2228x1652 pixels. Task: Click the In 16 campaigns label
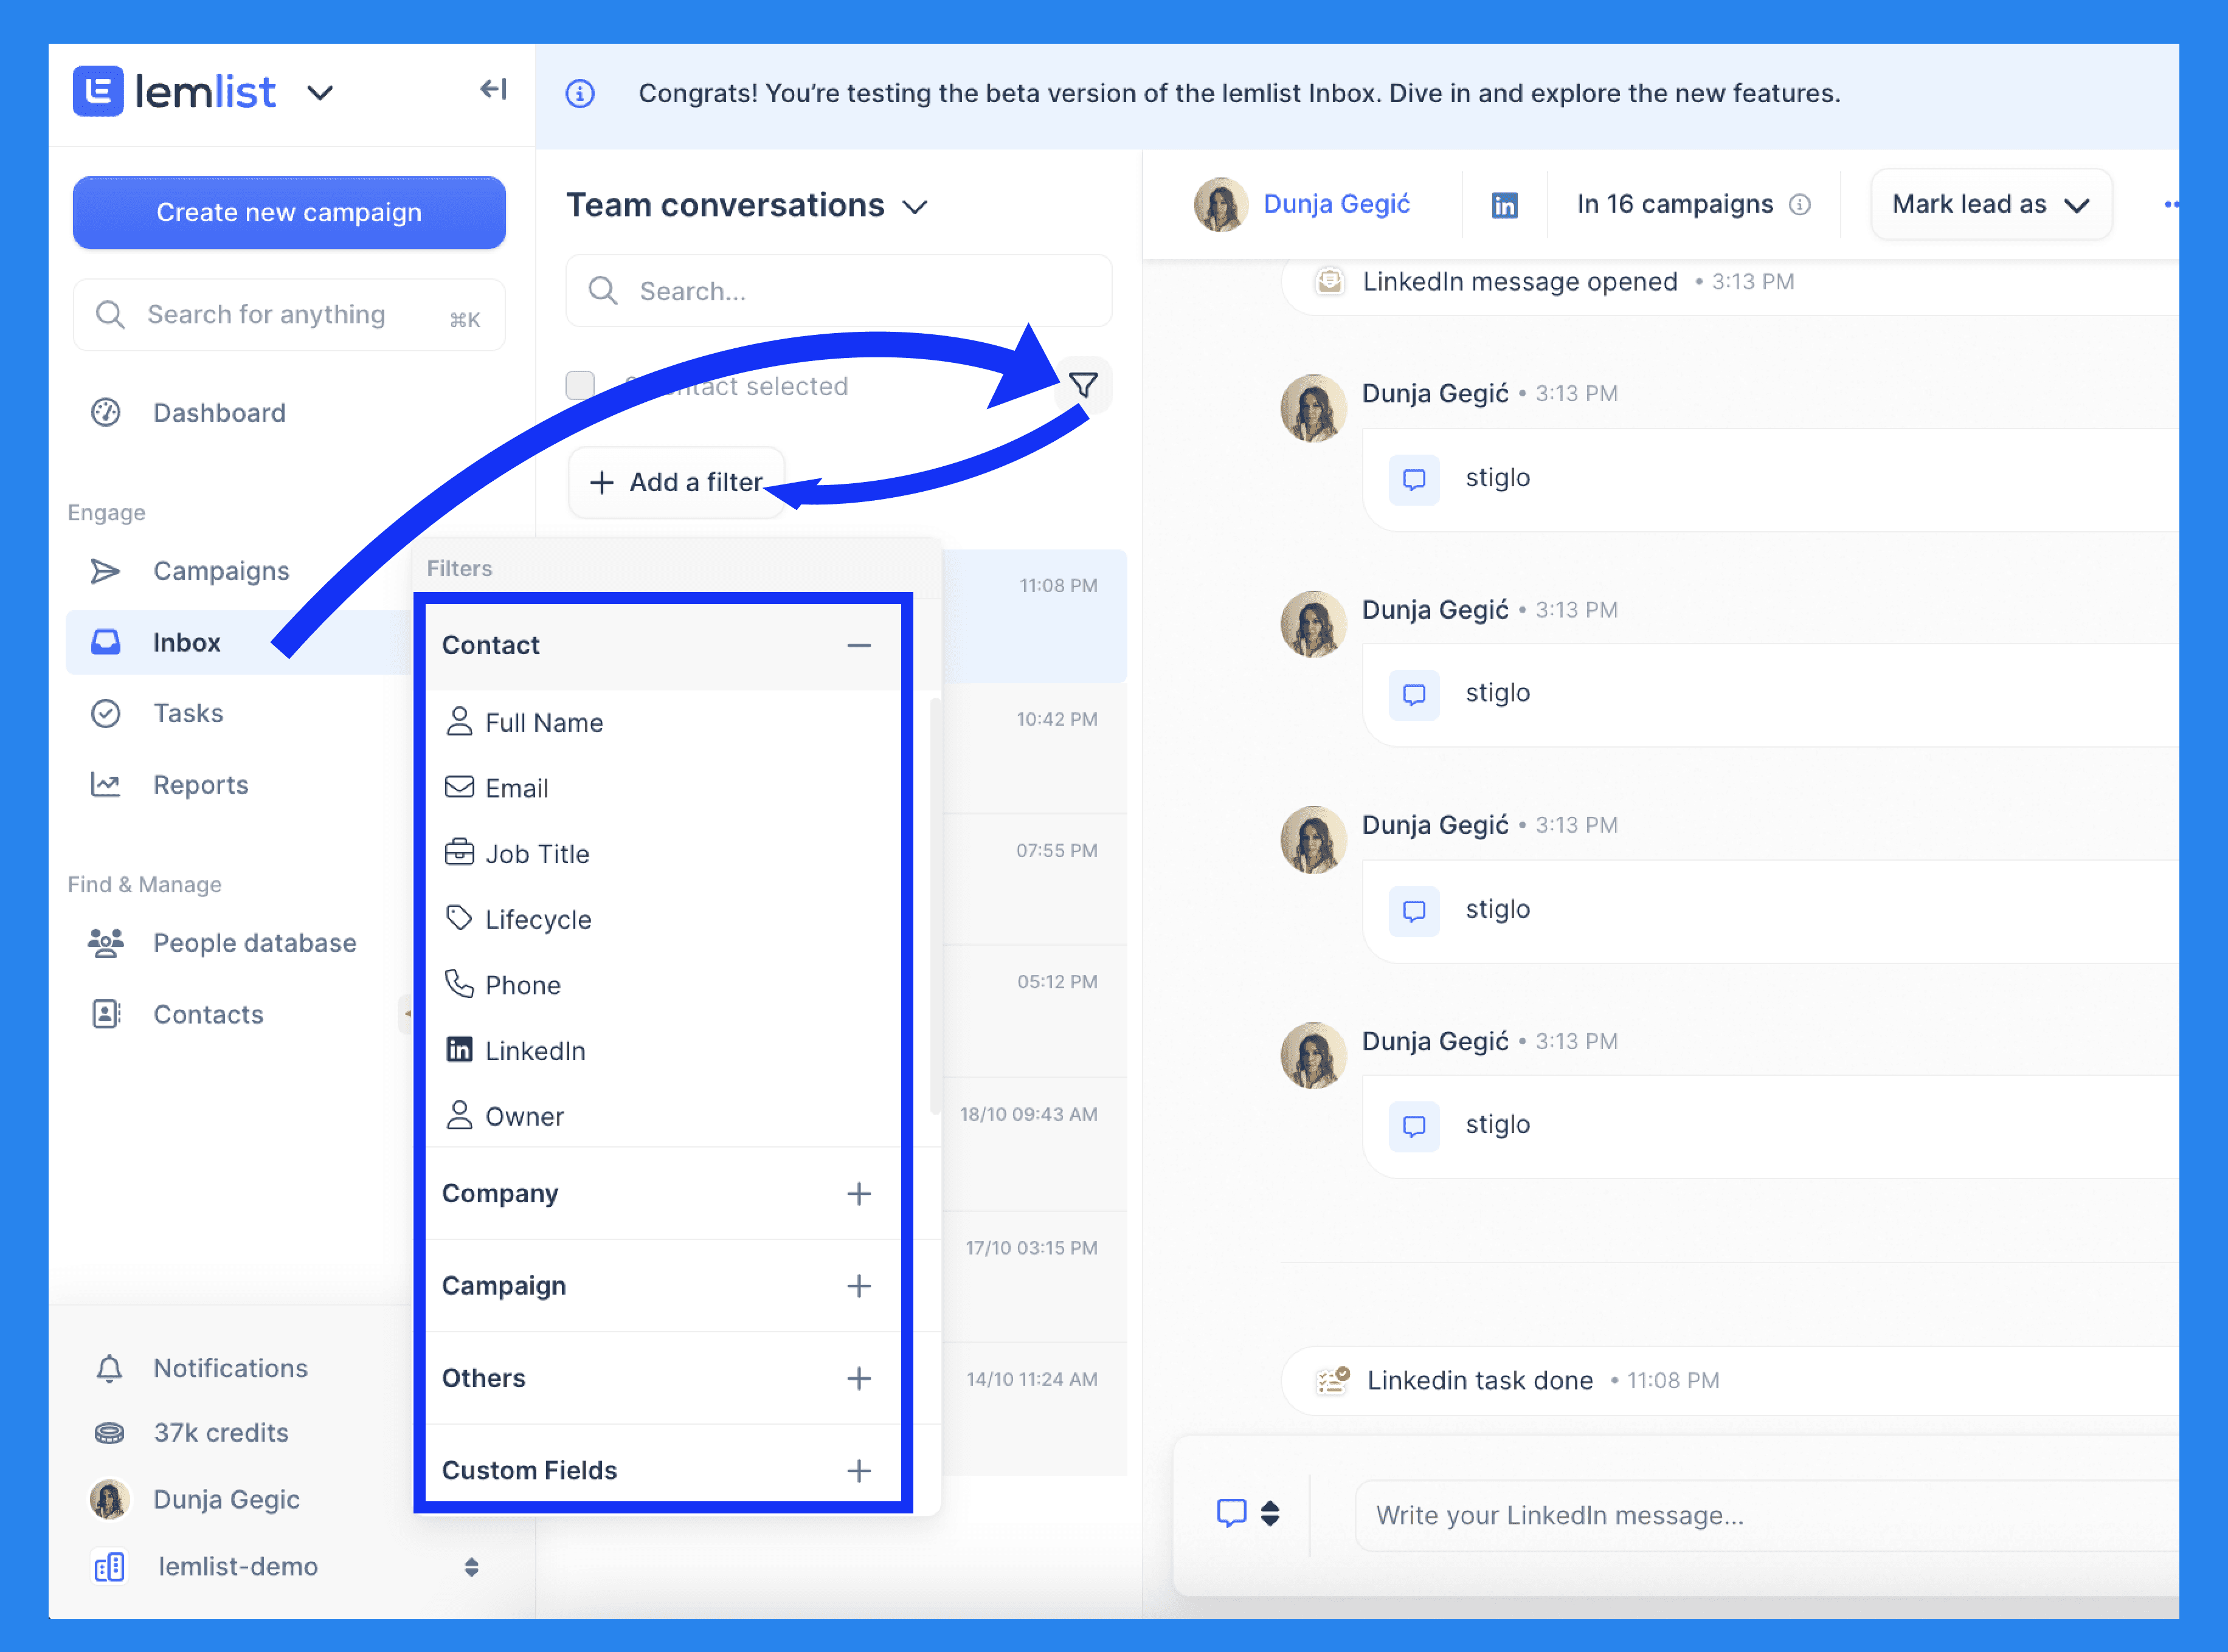click(1675, 204)
